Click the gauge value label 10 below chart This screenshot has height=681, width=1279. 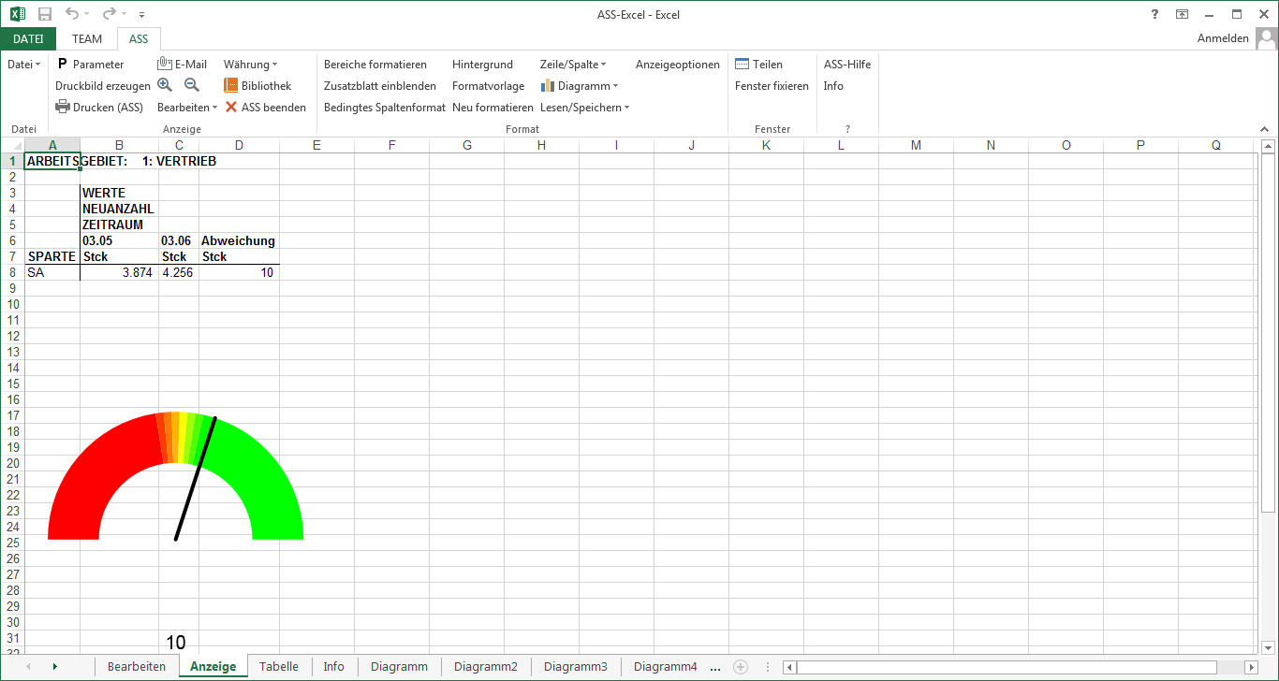[x=176, y=643]
